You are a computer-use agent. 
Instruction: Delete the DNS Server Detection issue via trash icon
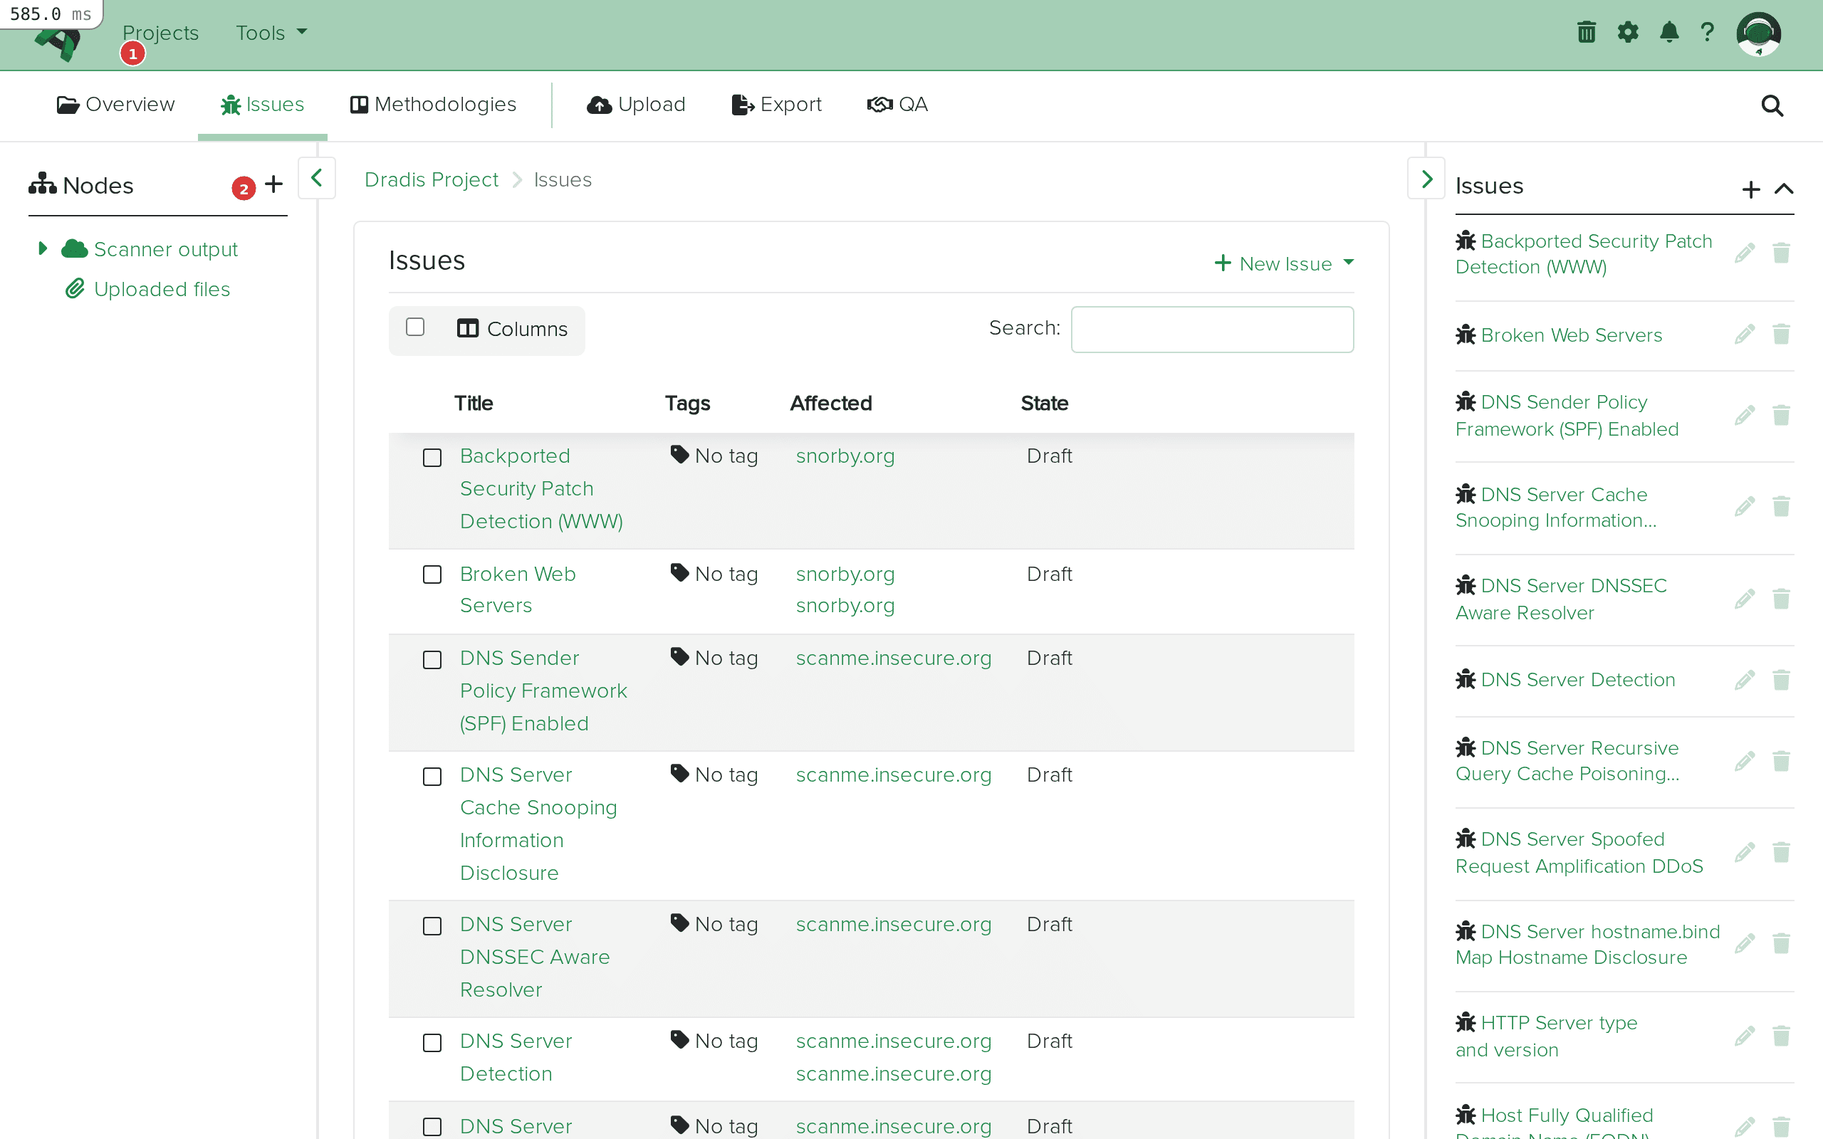tap(1782, 681)
